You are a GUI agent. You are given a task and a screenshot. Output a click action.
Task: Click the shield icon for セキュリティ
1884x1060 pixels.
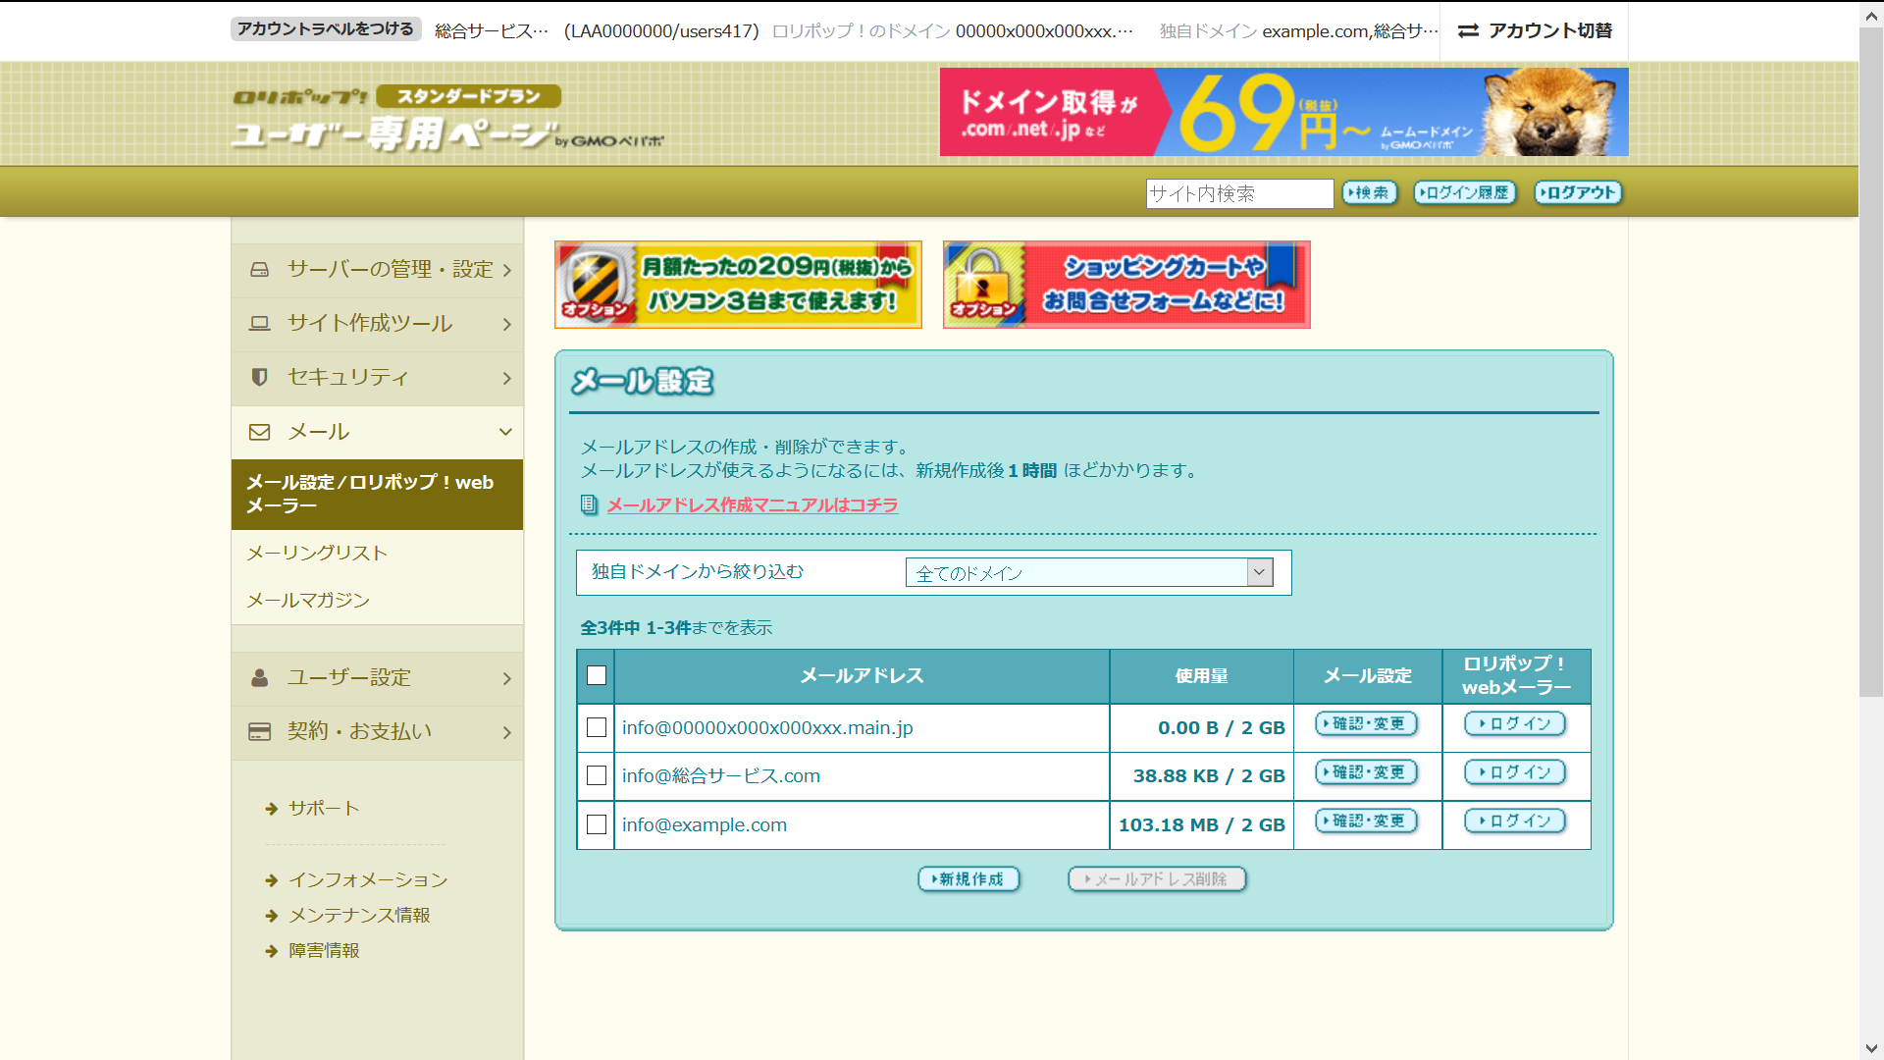pos(259,377)
